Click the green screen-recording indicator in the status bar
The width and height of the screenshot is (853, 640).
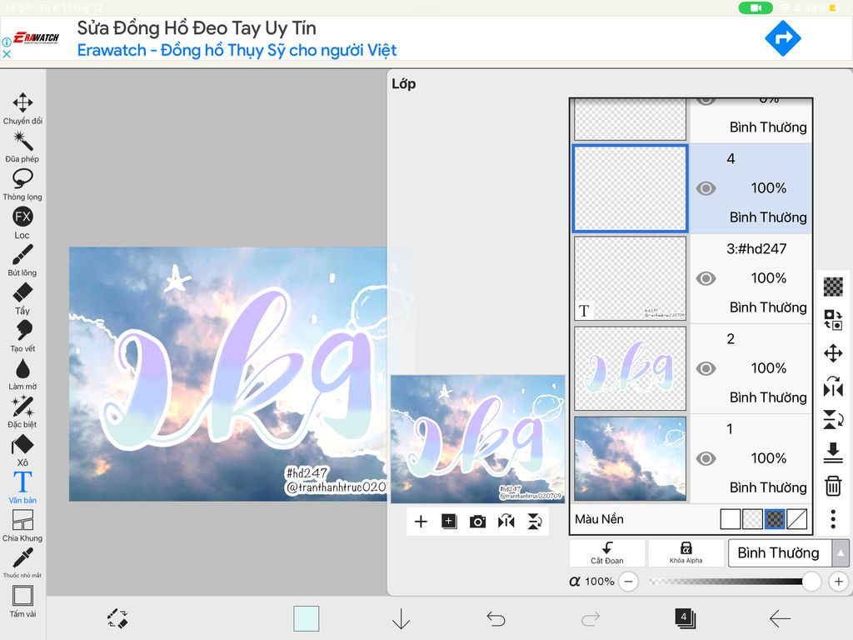click(x=756, y=7)
